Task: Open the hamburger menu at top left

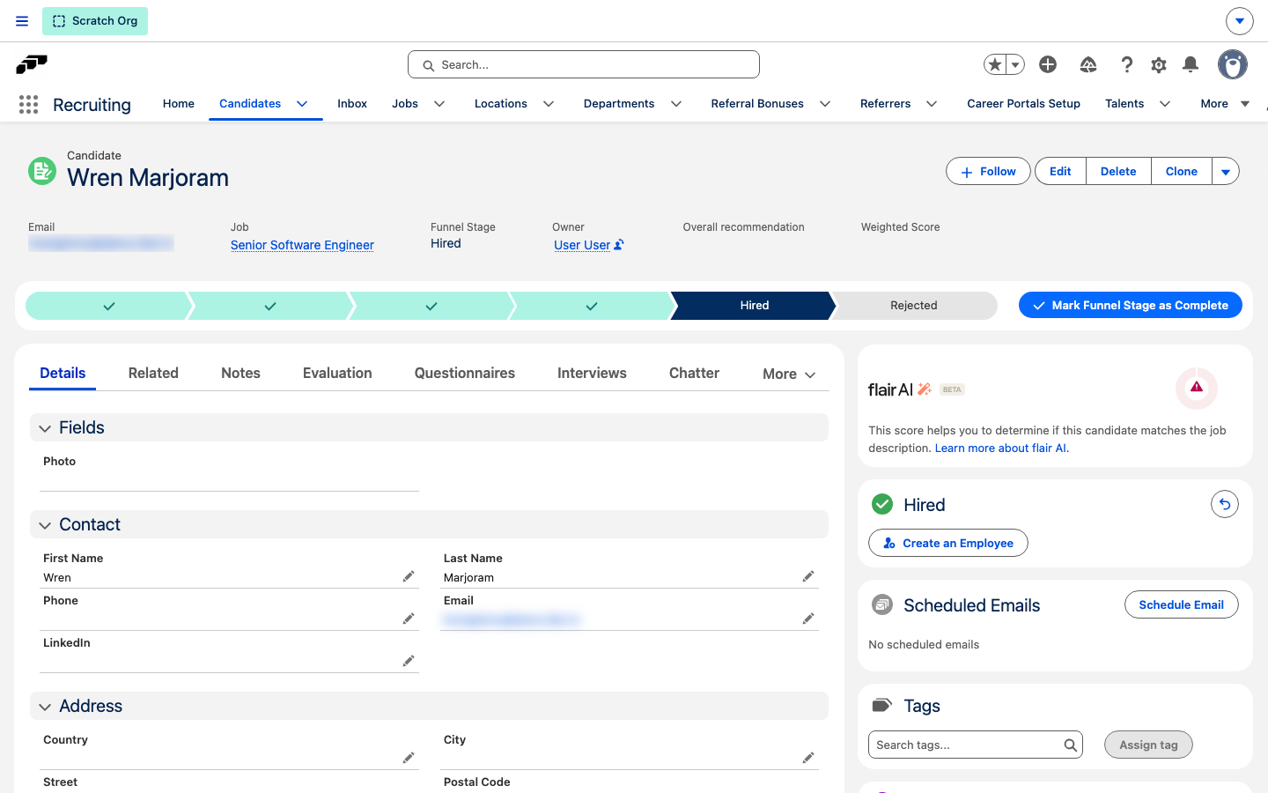Action: [22, 21]
